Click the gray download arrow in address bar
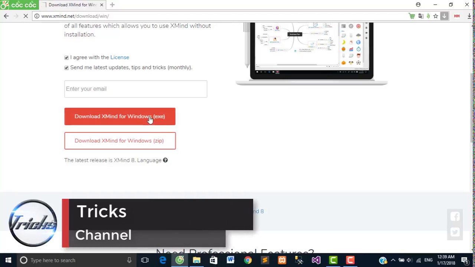The height and width of the screenshot is (267, 475). (444, 16)
